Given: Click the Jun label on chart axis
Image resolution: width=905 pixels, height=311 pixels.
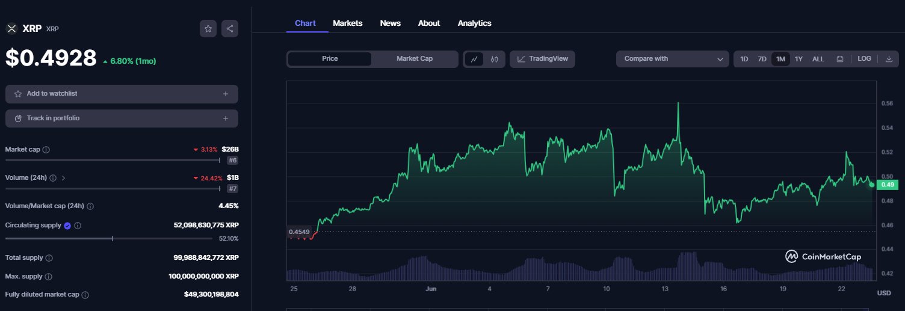Looking at the screenshot, I should coord(431,289).
